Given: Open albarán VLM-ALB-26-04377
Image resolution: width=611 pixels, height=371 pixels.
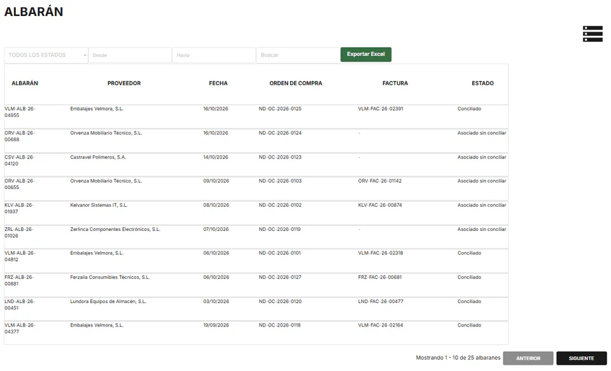Looking at the screenshot, I should (20, 328).
